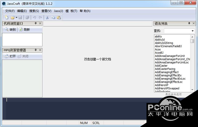Open the 模板(T) menu

71,11
